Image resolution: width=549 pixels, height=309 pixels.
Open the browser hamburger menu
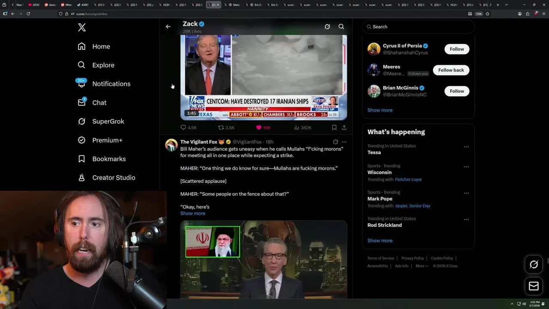(x=543, y=14)
